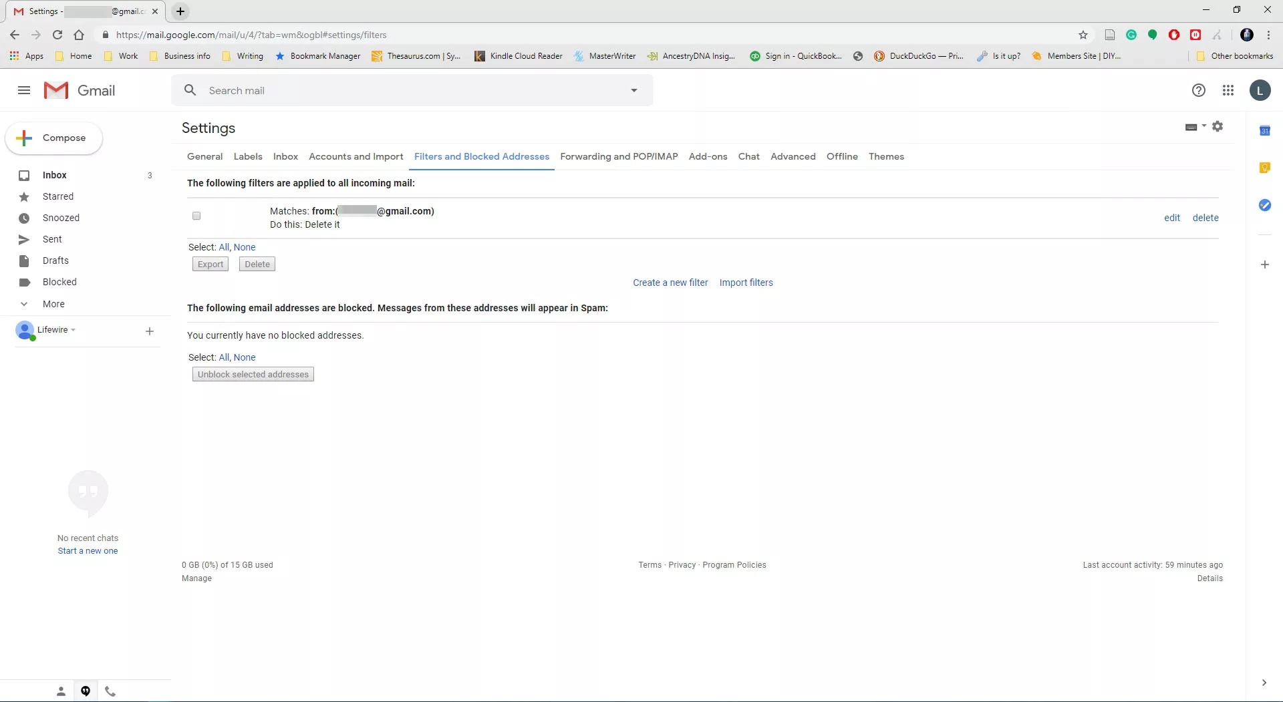
Task: Open Google Calendar from the side panel
Action: click(1264, 131)
